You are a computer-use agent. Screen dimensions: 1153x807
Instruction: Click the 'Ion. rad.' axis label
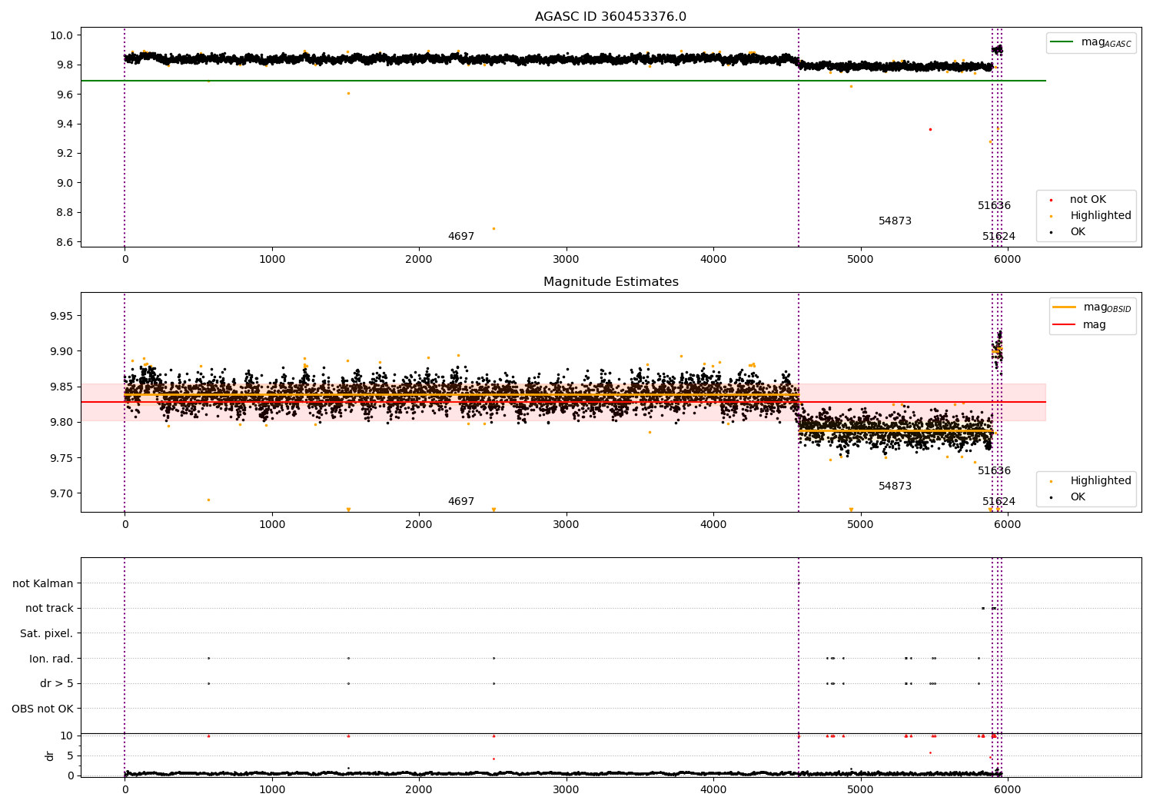[52, 659]
